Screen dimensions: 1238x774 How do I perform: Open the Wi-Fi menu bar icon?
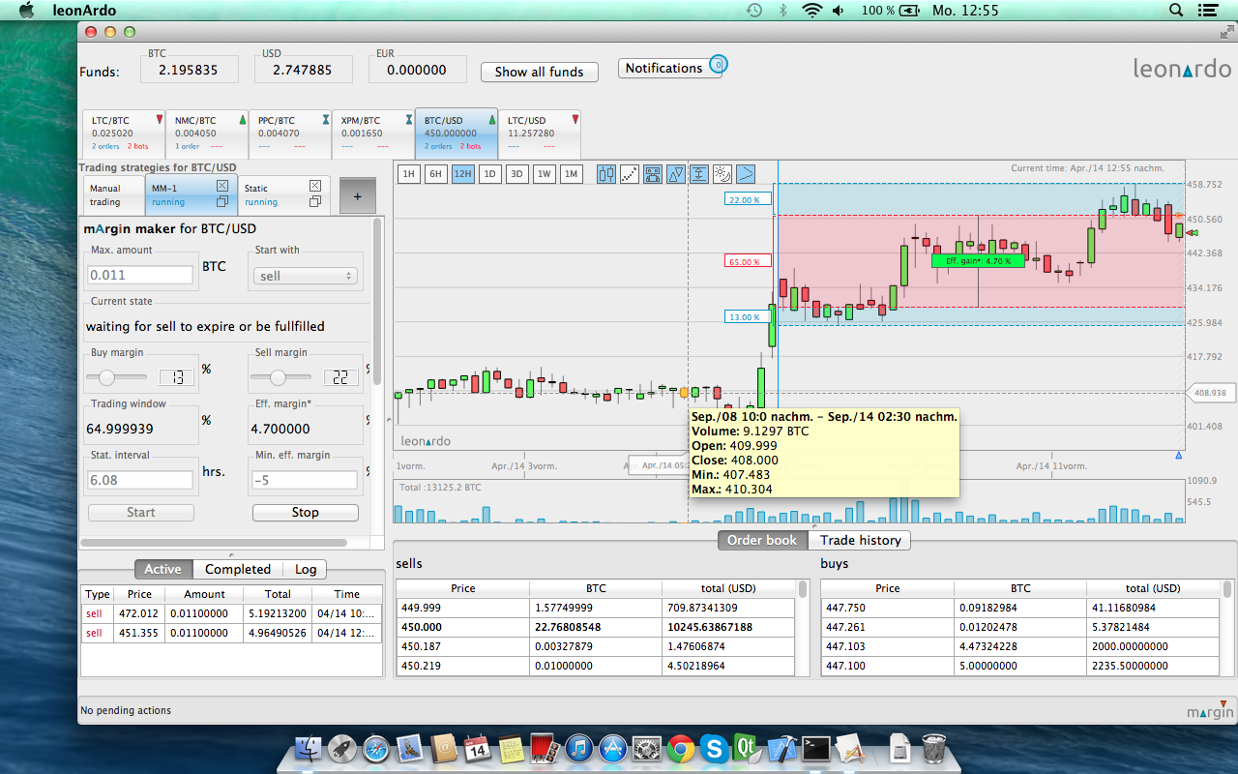click(811, 11)
